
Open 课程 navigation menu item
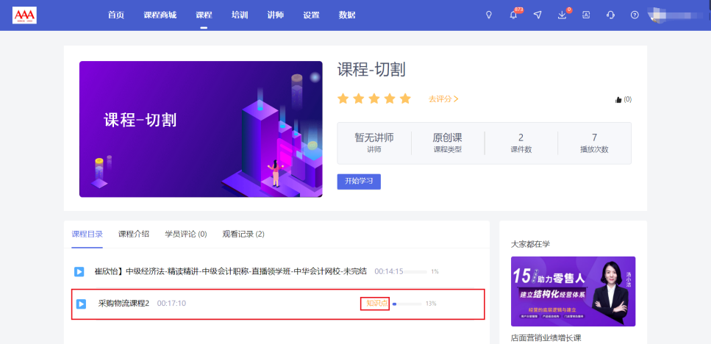tap(204, 15)
